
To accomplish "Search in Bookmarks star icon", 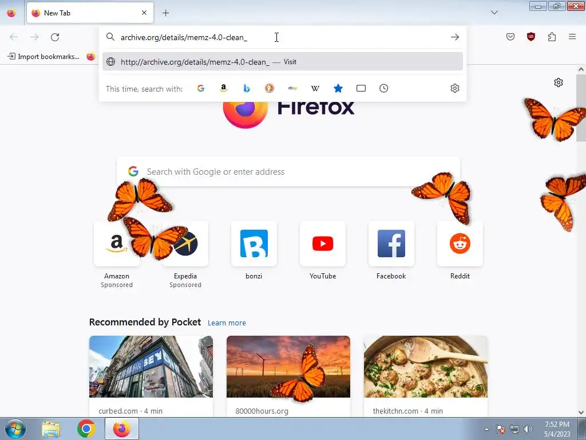I will 338,88.
